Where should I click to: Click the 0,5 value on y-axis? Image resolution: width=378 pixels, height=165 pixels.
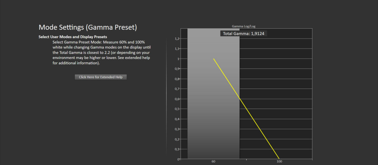(x=177, y=109)
